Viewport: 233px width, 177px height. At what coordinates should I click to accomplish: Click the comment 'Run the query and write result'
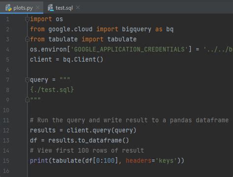click(x=92, y=120)
